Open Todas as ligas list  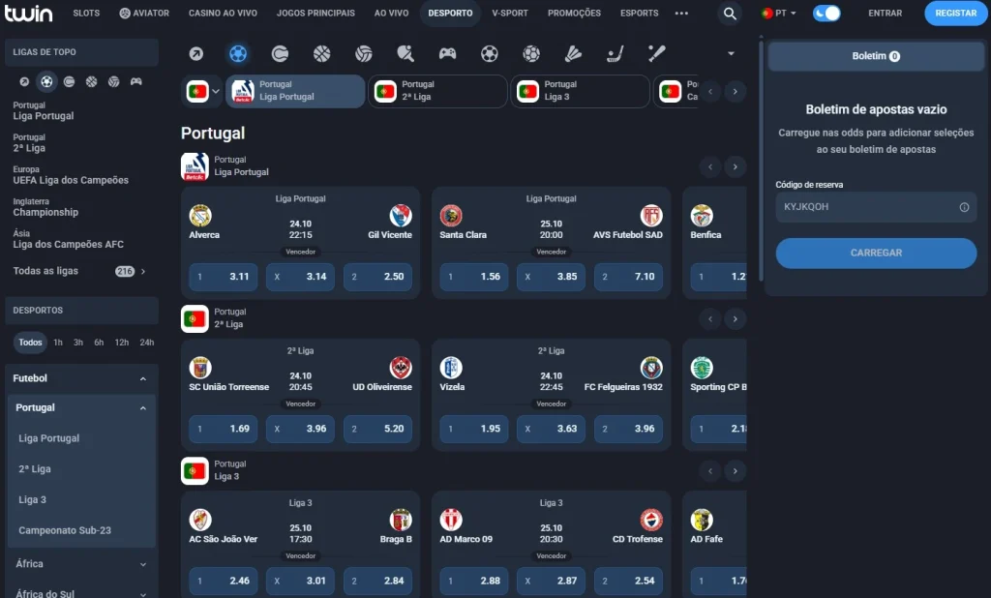click(79, 271)
